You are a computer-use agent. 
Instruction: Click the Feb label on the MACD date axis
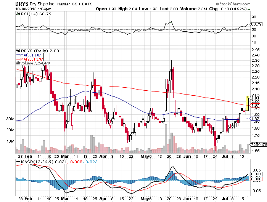click(x=28, y=199)
